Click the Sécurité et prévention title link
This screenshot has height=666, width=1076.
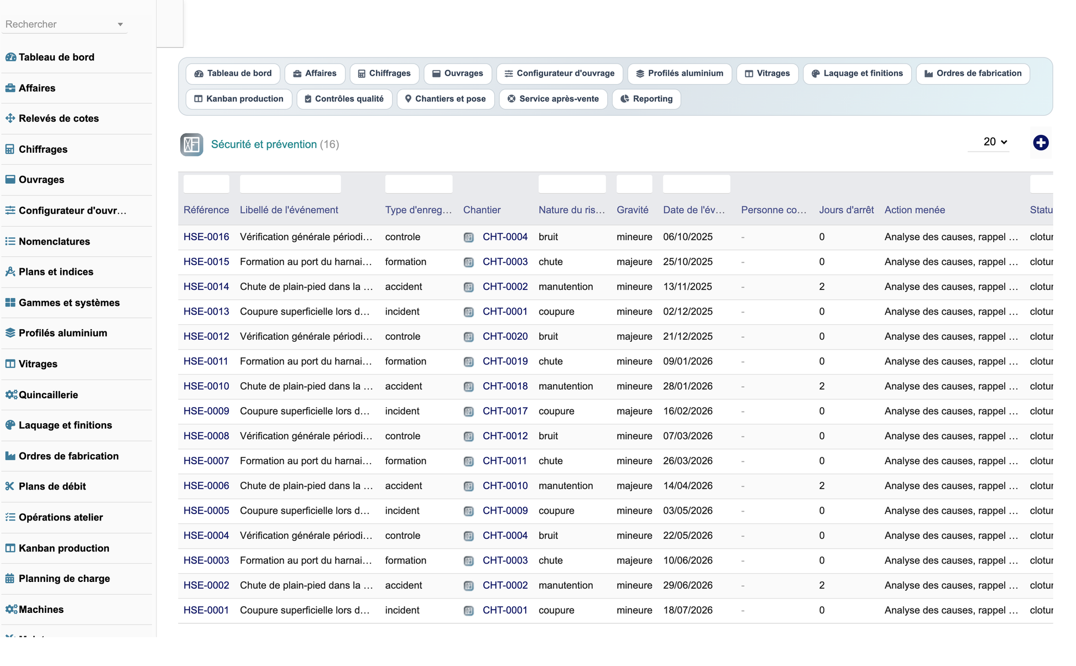point(264,144)
